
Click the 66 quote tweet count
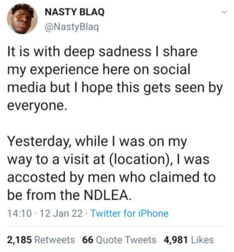coord(88,240)
